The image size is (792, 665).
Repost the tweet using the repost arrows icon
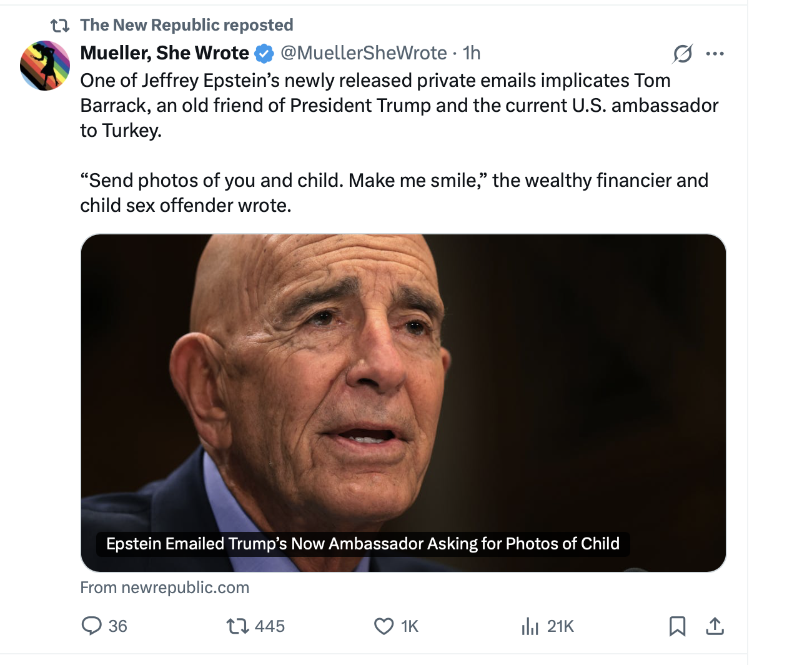click(237, 626)
